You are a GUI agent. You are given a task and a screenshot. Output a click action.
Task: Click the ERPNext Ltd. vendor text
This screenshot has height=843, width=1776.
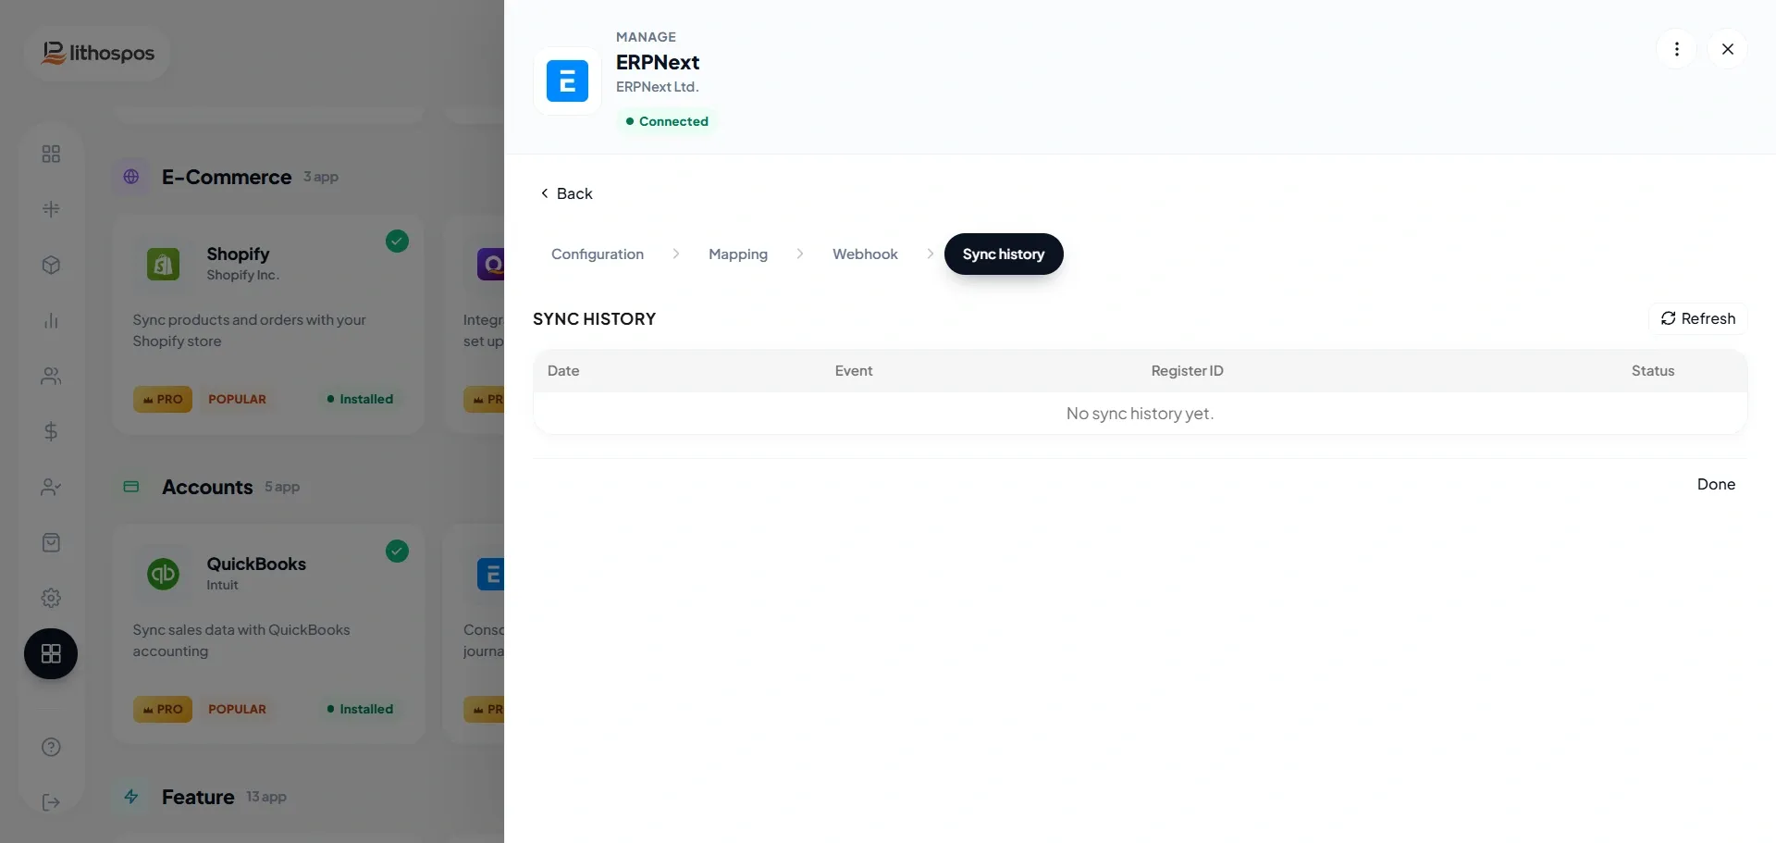tap(658, 87)
